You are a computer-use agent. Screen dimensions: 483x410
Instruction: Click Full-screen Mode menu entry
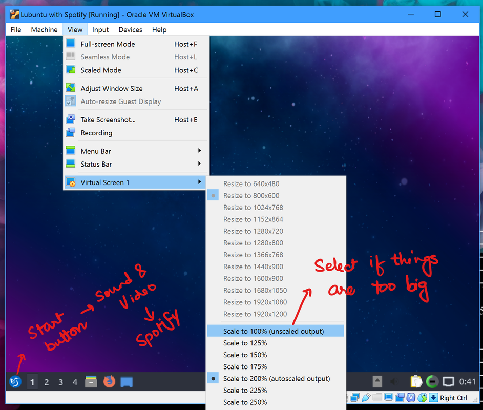(x=136, y=44)
